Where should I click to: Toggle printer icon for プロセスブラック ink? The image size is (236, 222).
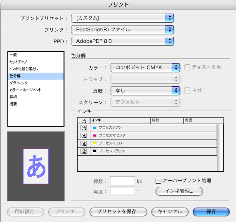[x=84, y=151]
